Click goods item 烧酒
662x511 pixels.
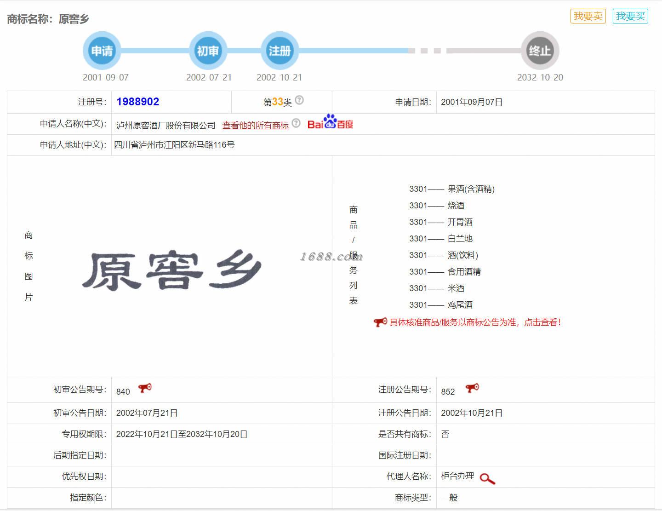coord(456,206)
